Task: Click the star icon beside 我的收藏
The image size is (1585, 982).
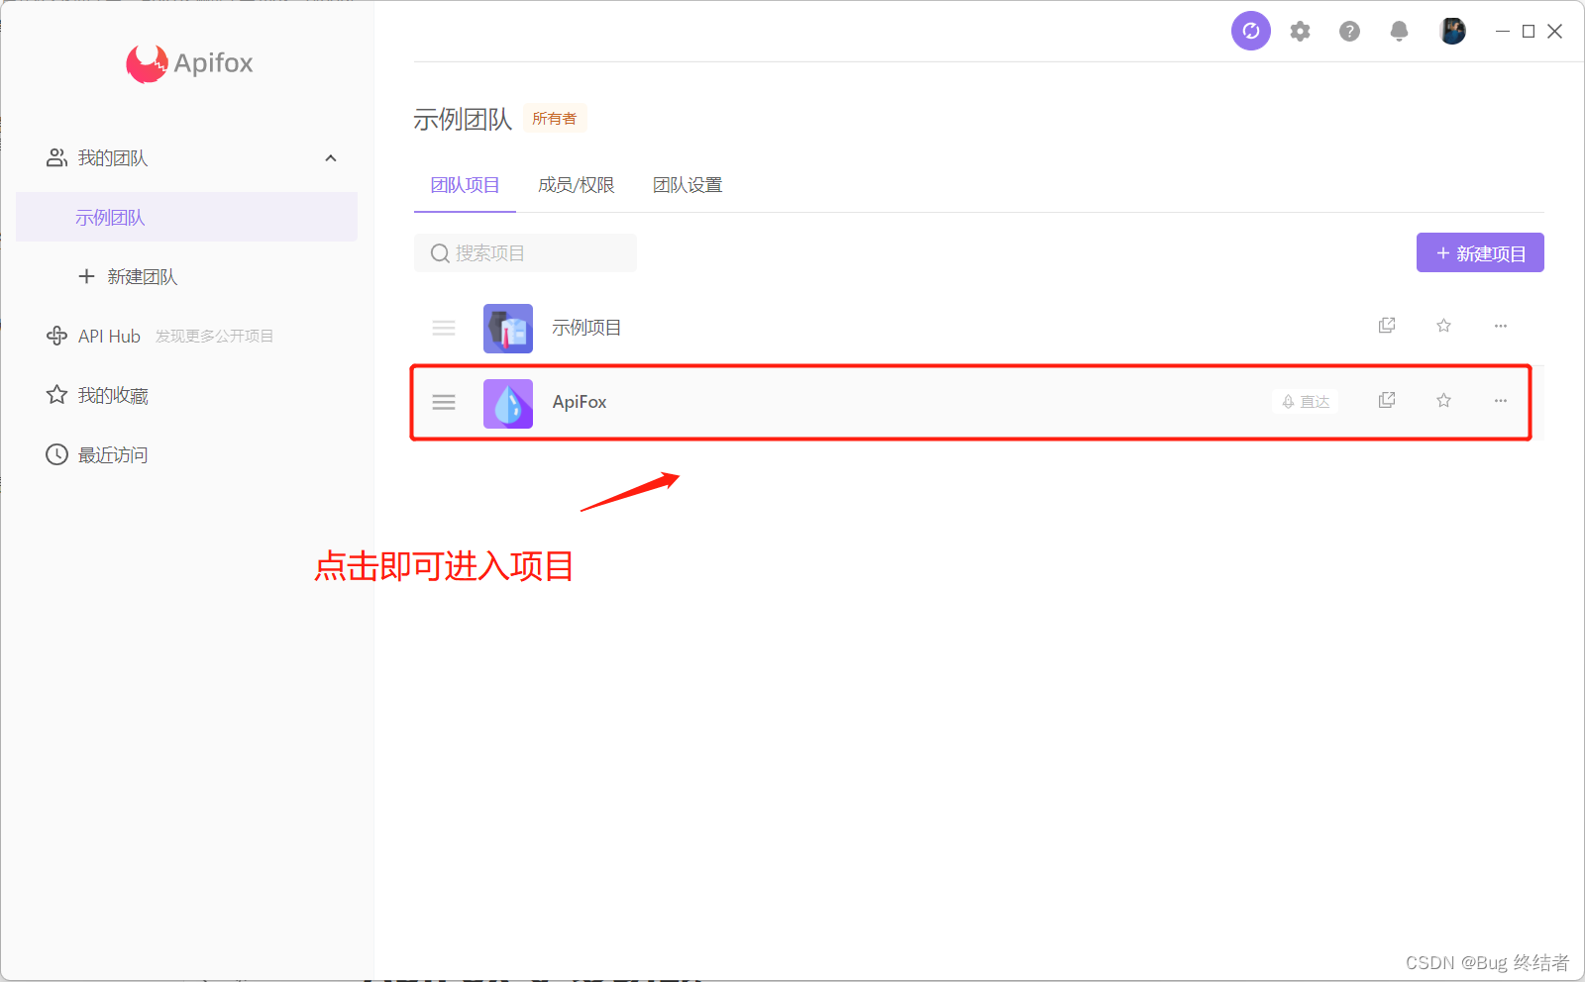Action: [x=57, y=395]
